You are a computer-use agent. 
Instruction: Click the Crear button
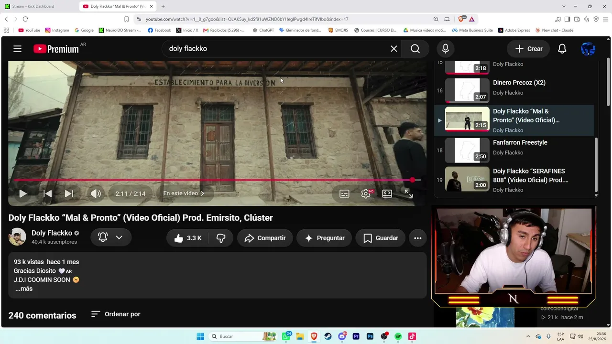[529, 49]
